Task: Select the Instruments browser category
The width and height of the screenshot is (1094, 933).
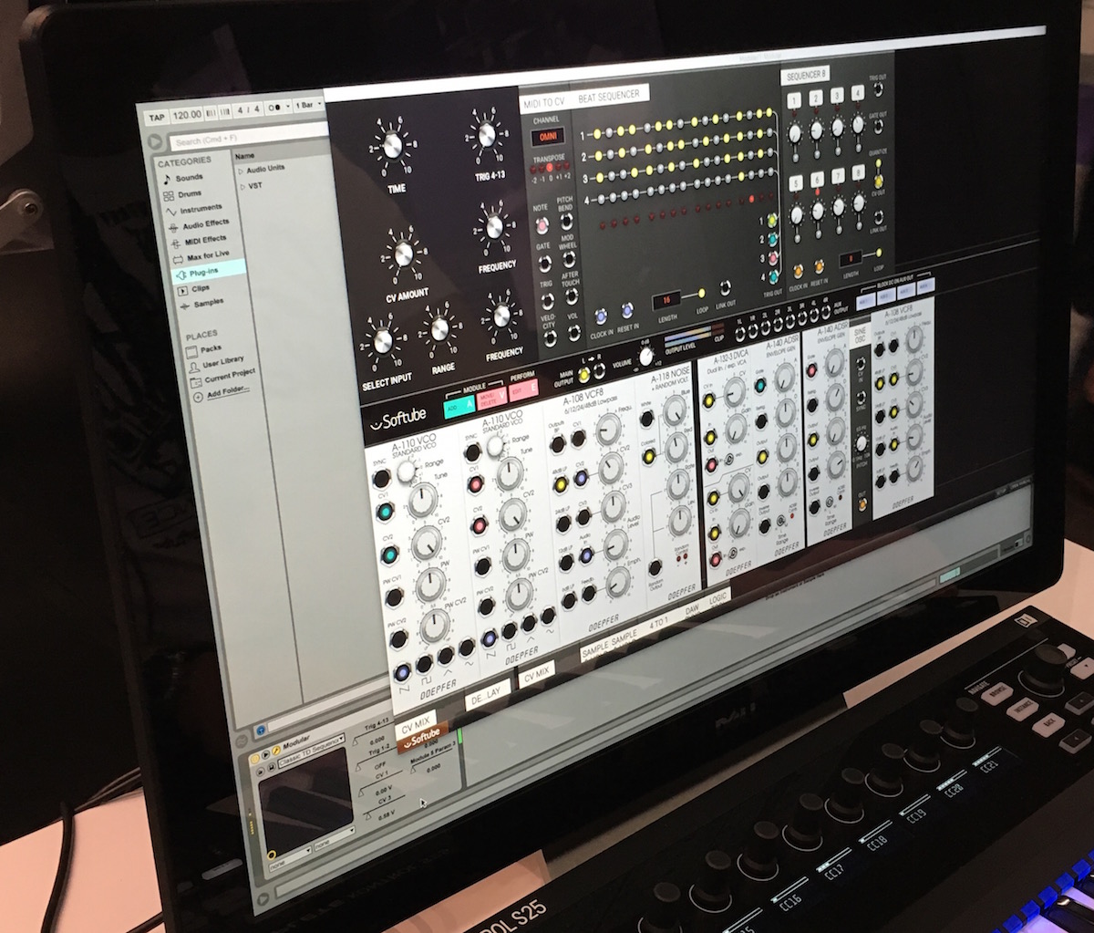Action: 202,207
